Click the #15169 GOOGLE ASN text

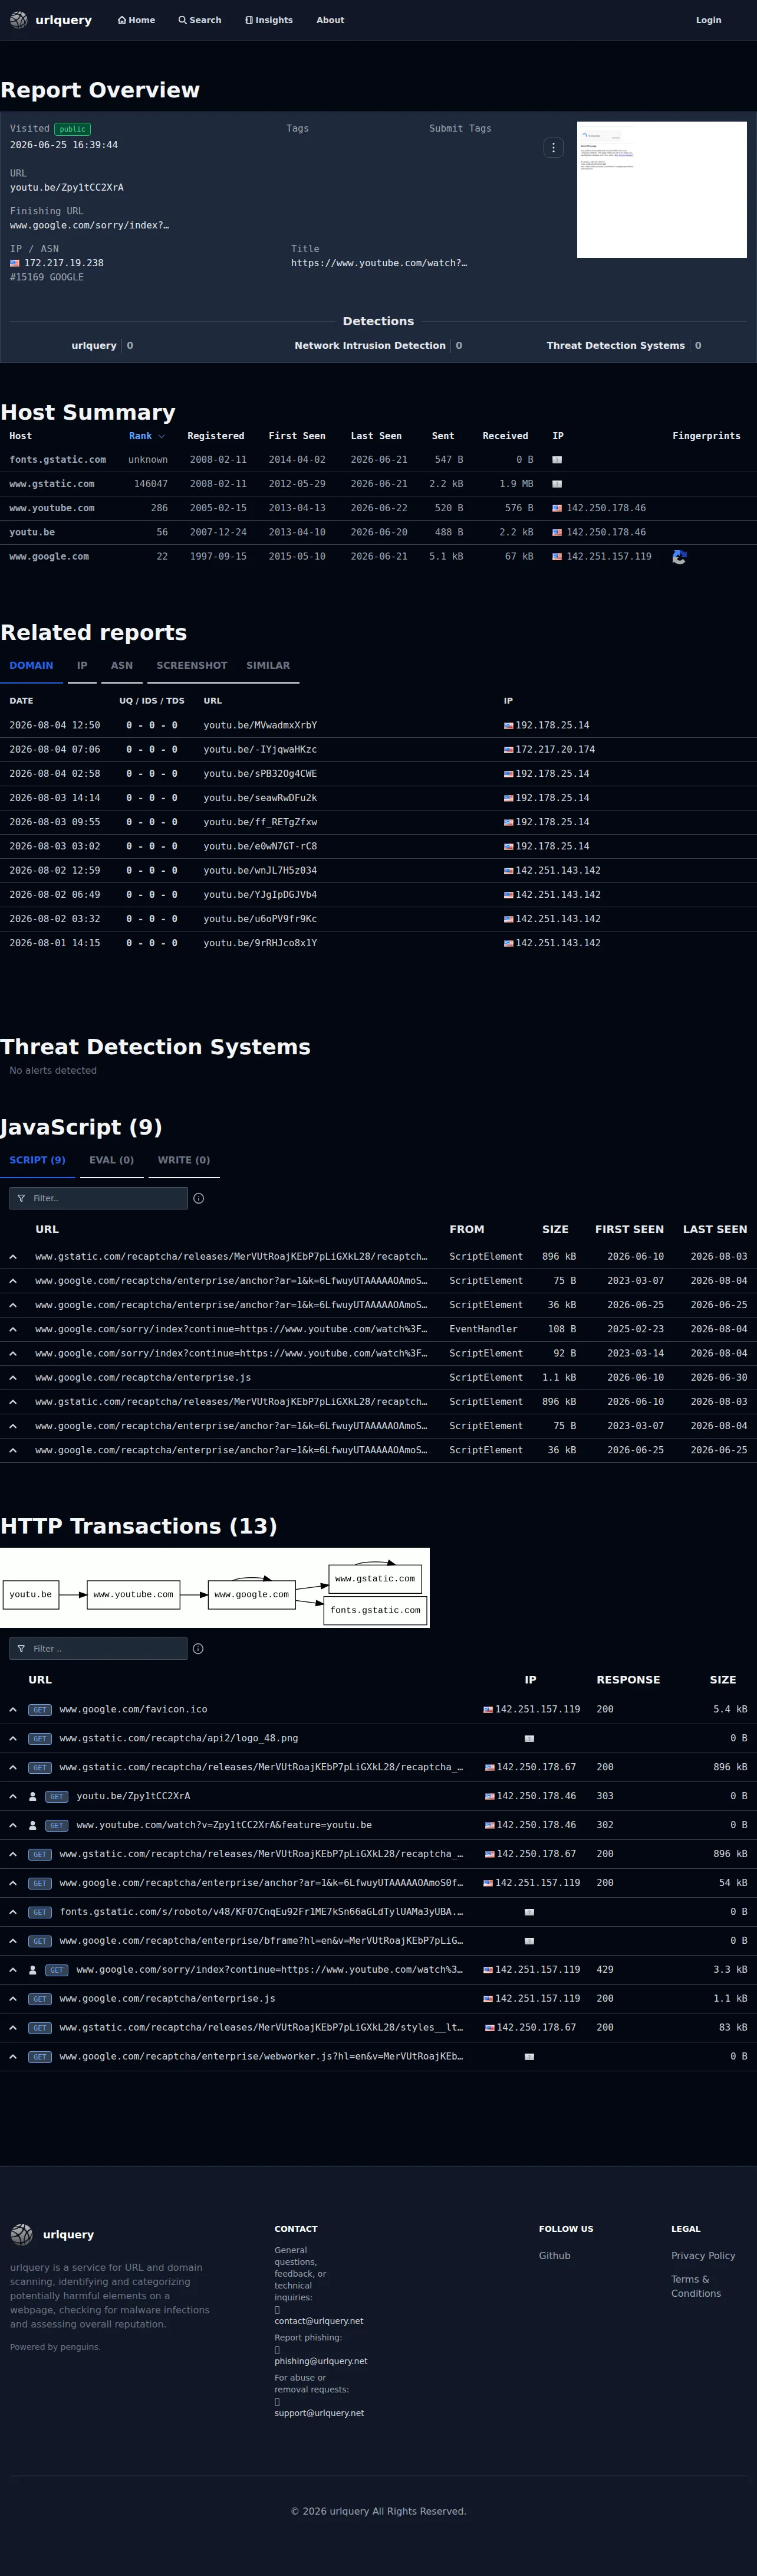click(47, 277)
